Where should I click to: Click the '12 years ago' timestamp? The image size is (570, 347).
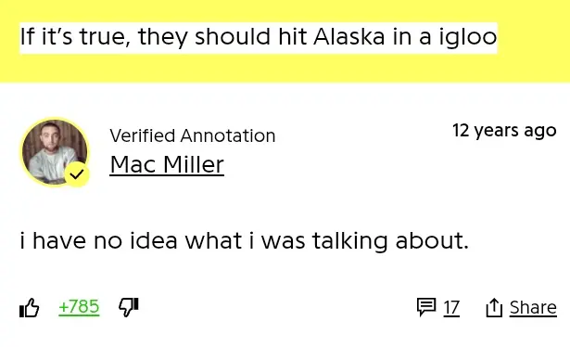[504, 131]
